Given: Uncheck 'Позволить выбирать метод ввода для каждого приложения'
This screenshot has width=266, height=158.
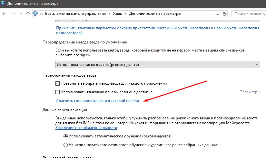Looking at the screenshot, I should [58, 83].
